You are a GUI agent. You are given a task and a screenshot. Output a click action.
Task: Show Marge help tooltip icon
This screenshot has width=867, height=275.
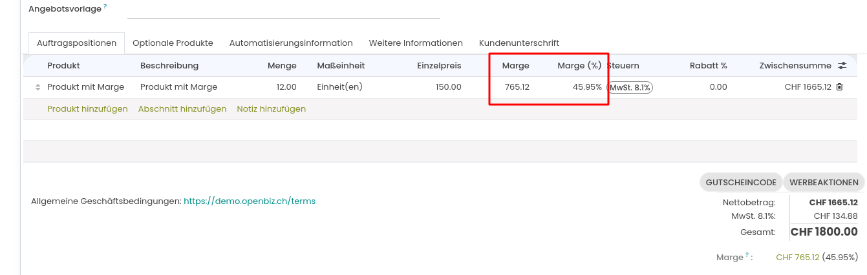point(747,256)
